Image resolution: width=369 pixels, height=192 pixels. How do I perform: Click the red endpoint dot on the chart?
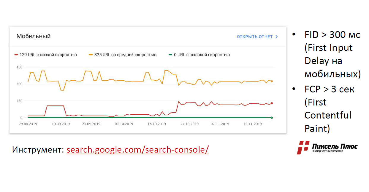[272, 103]
